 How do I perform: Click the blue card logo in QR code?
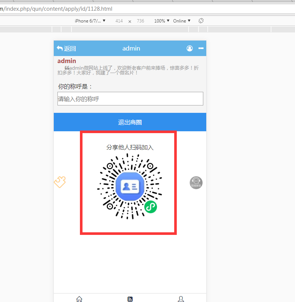click(x=130, y=187)
